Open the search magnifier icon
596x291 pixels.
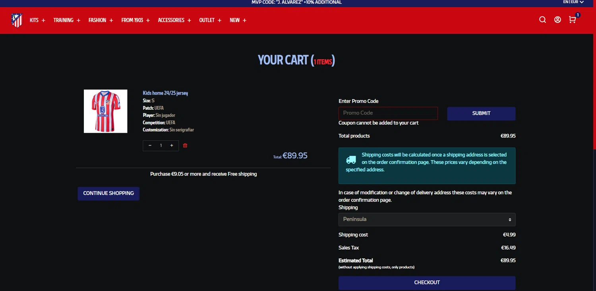542,20
